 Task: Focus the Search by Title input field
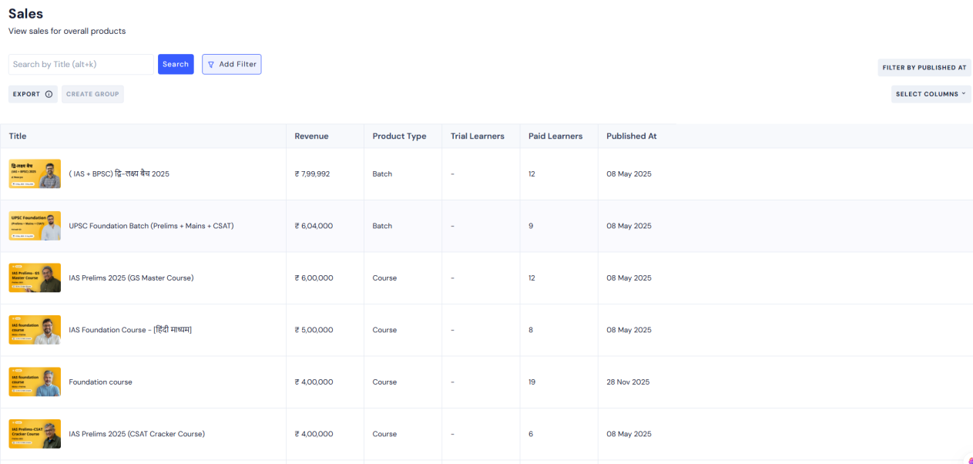(x=80, y=65)
